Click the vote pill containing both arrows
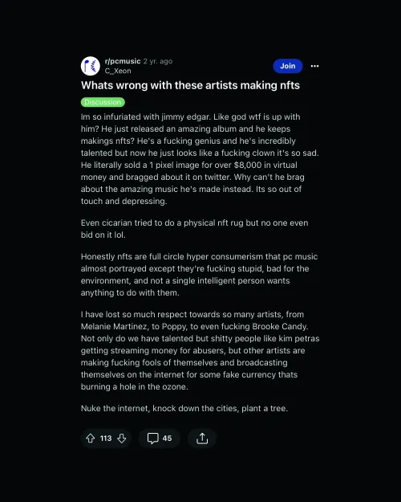 tap(106, 438)
